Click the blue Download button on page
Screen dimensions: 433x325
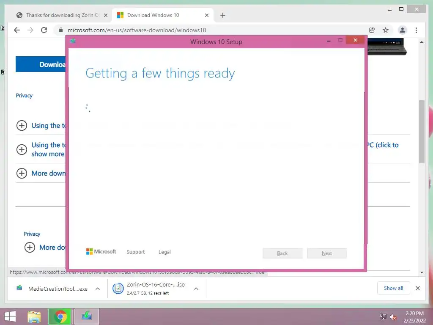tap(41, 64)
